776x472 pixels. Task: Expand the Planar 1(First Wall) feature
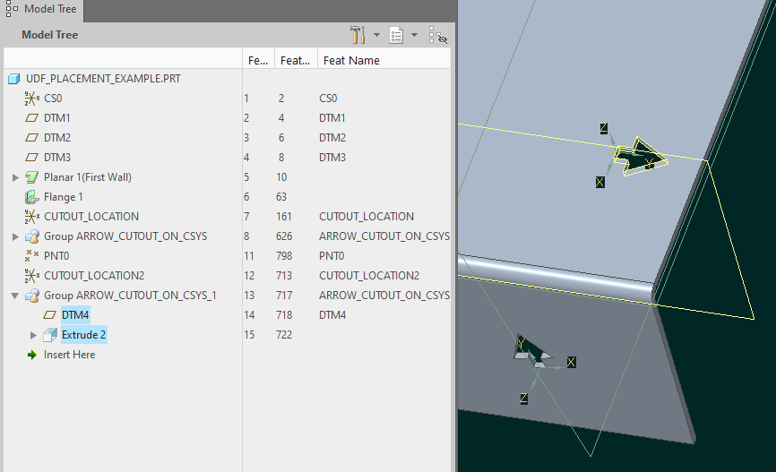point(15,177)
